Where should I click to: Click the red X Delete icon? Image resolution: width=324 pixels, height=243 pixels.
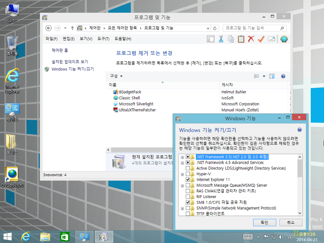(251, 39)
